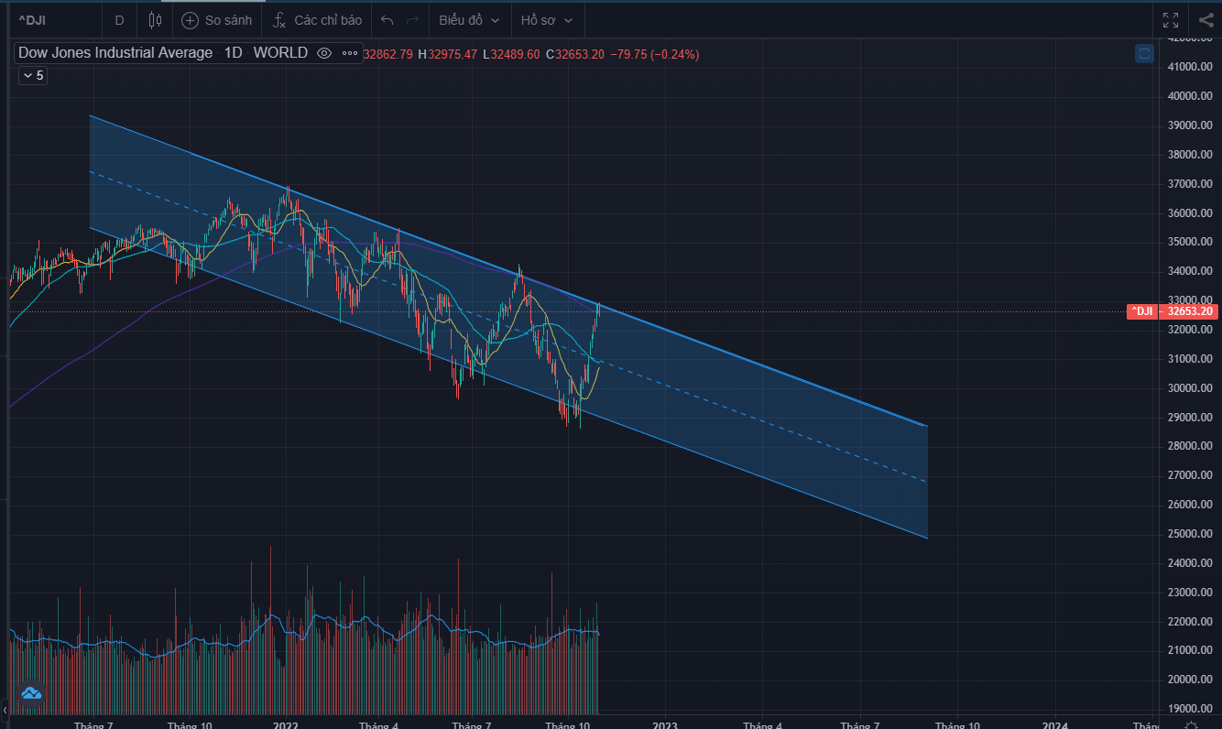Image resolution: width=1222 pixels, height=729 pixels.
Task: Open the Hồ sơ dropdown menu
Action: (x=547, y=19)
